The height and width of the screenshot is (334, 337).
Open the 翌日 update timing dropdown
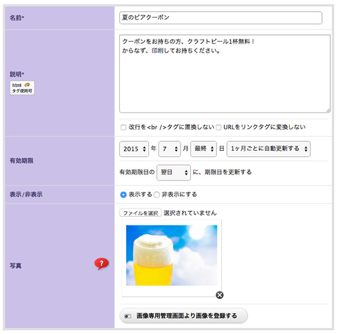tap(174, 172)
